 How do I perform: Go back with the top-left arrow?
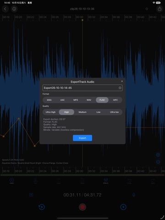tap(5, 9)
